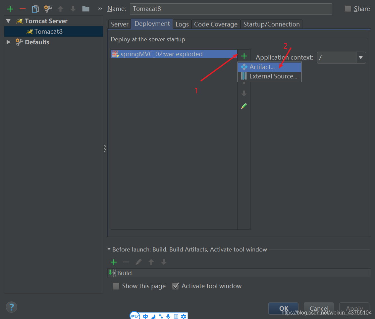The image size is (375, 319).
Task: Open the Logs tab
Action: (x=182, y=24)
